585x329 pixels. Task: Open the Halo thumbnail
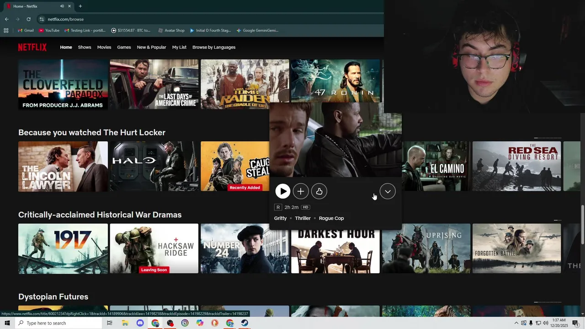pos(154,166)
